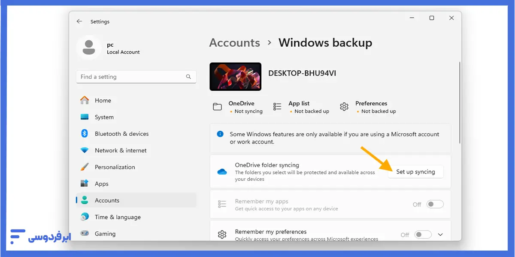Click 'OneDrive folder syncing' heading
515x257 pixels.
click(x=267, y=165)
